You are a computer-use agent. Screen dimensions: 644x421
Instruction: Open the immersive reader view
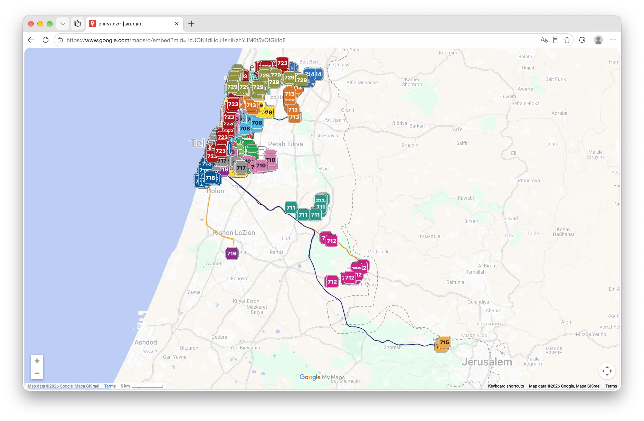click(x=555, y=40)
